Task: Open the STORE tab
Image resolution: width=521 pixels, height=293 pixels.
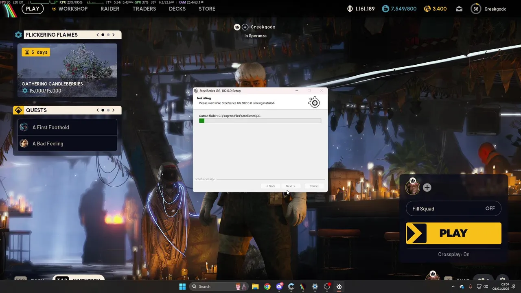Action: pos(207,9)
